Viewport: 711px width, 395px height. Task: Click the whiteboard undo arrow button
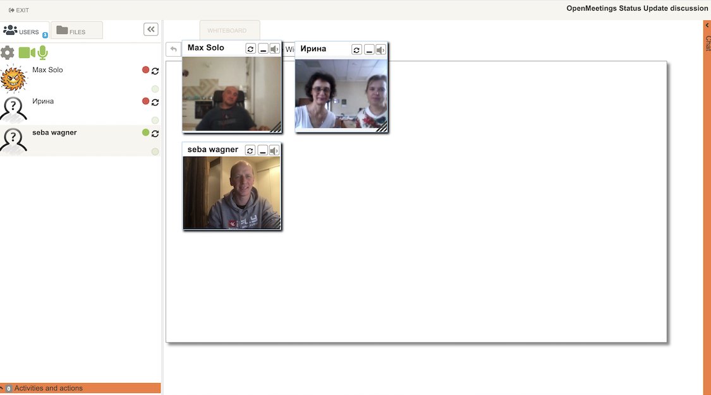point(173,49)
